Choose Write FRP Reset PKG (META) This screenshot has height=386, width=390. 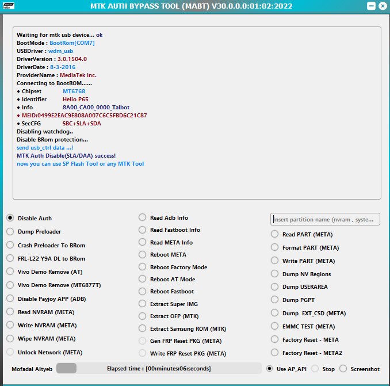[142, 353]
